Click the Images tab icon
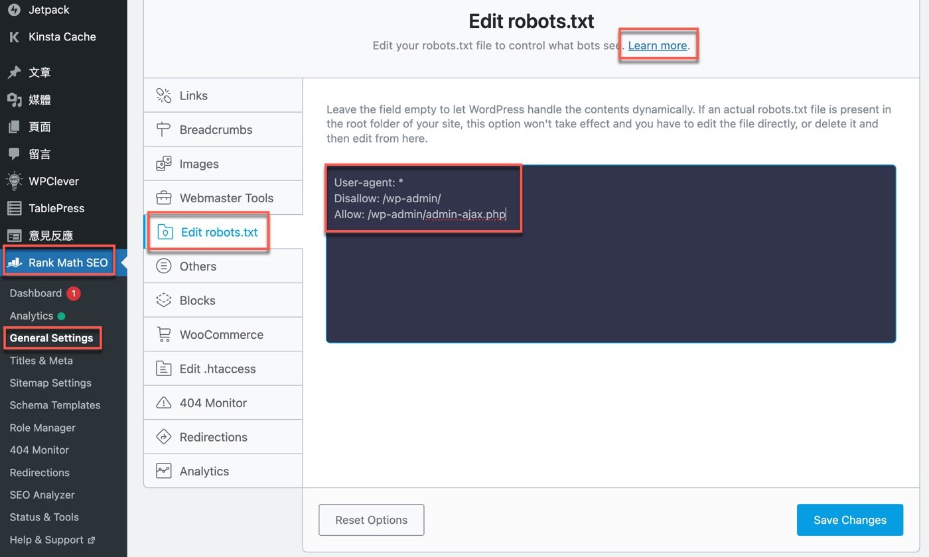929x557 pixels. click(x=164, y=164)
